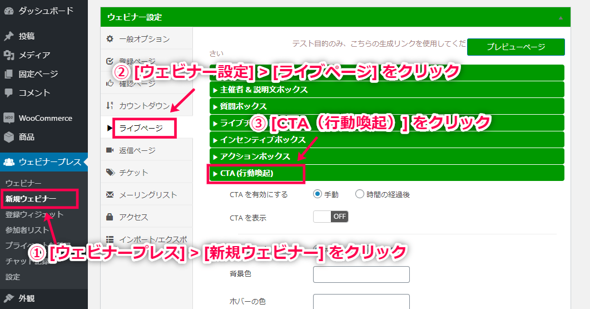Click the people icon beside ウェビナープレス
The image size is (590, 309).
(x=9, y=162)
